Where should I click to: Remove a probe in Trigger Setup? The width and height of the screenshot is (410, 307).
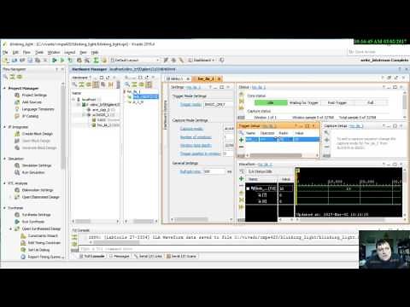[x=241, y=147]
